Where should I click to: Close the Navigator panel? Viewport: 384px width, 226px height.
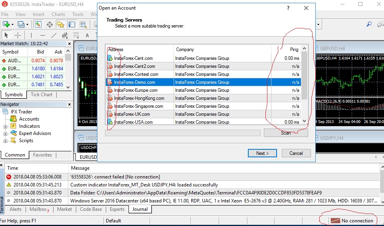pos(69,104)
